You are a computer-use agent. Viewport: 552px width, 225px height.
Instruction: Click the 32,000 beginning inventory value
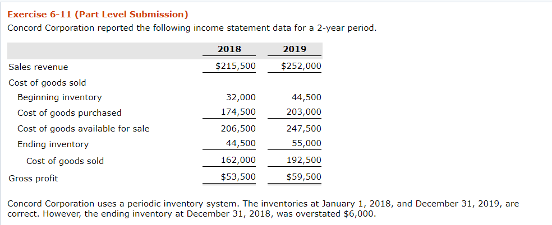(x=241, y=97)
